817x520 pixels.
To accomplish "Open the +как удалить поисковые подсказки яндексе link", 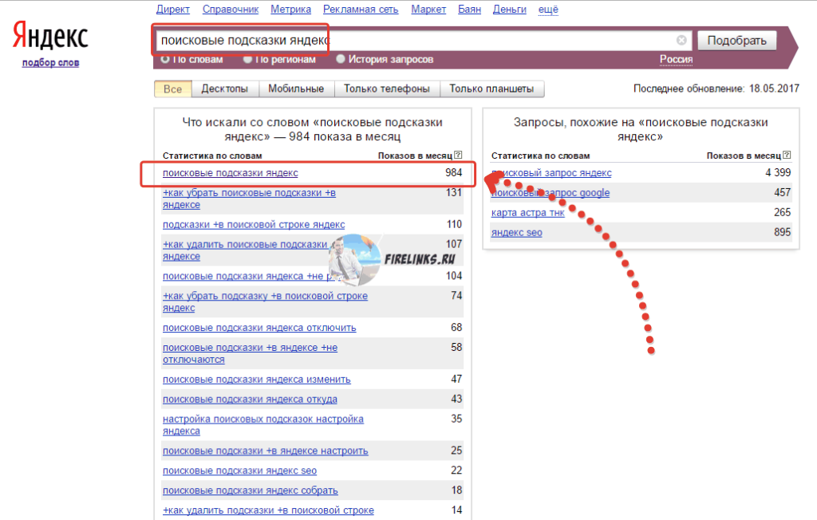I will (x=245, y=250).
